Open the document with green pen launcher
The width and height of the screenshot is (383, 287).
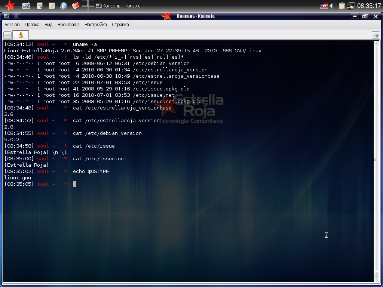tap(40, 6)
